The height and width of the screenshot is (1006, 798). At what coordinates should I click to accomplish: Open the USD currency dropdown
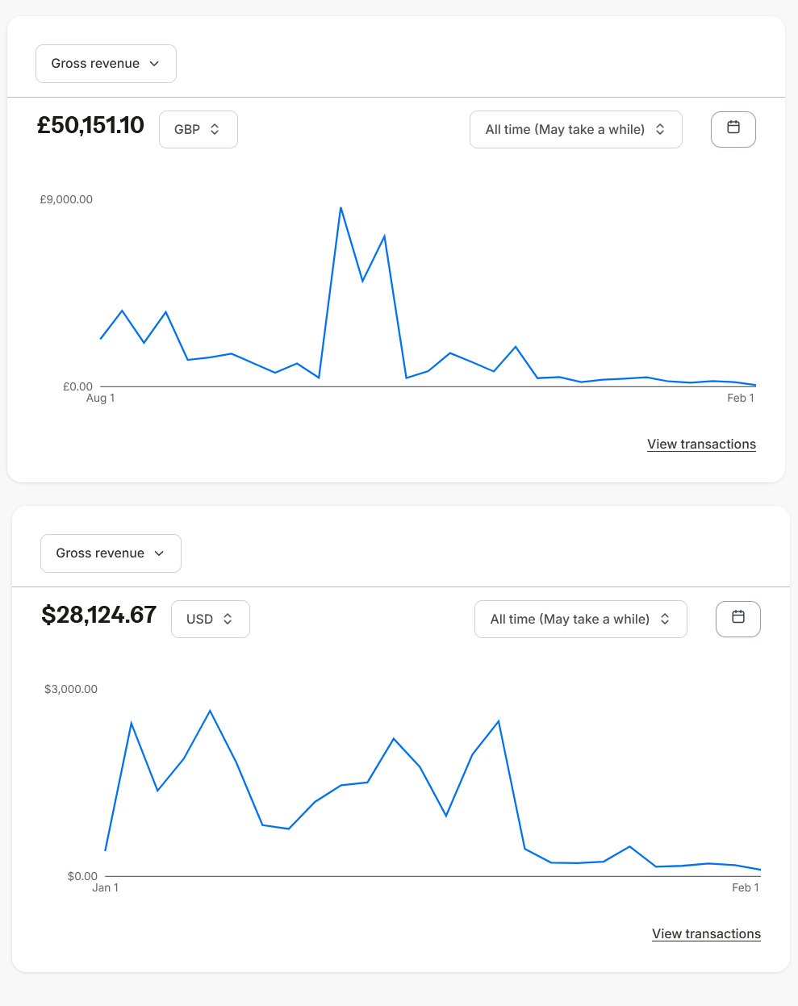tap(210, 619)
